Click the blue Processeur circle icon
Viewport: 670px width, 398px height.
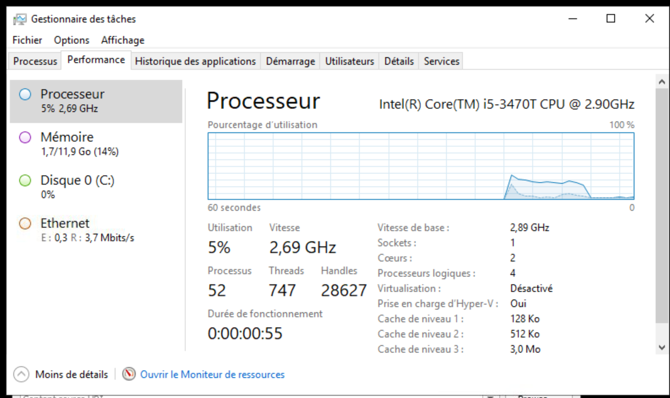coord(25,95)
